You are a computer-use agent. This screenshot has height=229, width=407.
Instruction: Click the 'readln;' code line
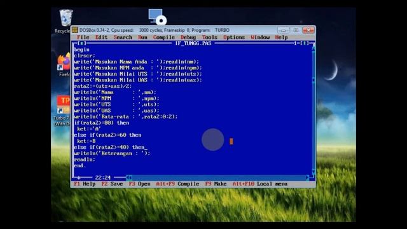pos(85,160)
